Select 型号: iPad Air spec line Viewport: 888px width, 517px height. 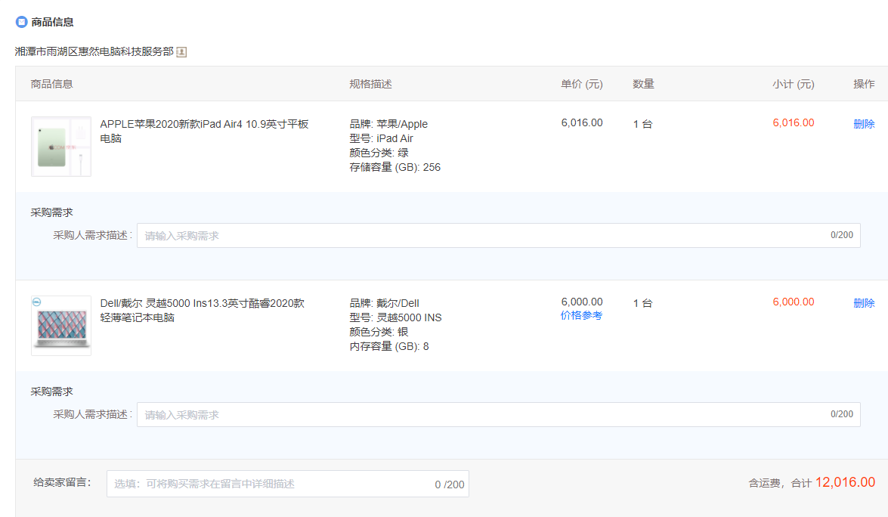coord(381,138)
